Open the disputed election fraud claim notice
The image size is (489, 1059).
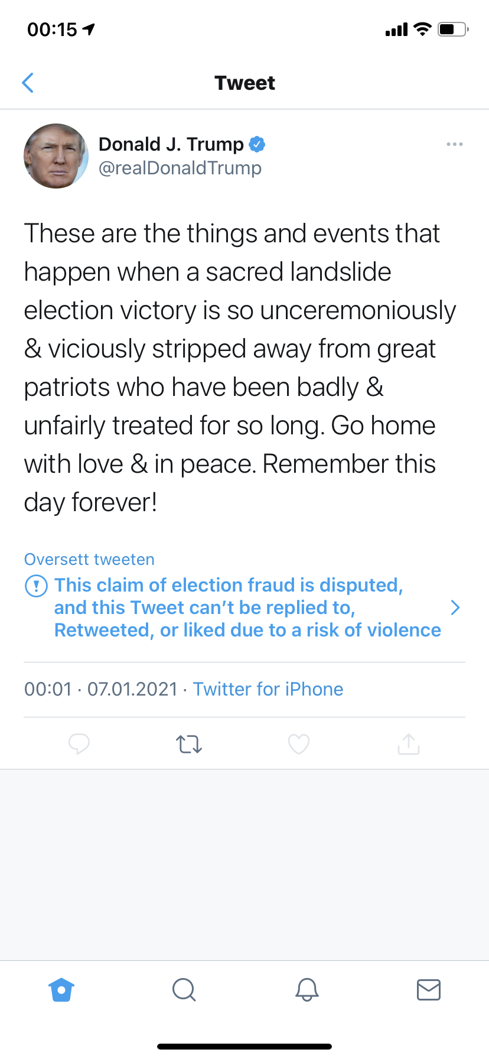pyautogui.click(x=247, y=608)
